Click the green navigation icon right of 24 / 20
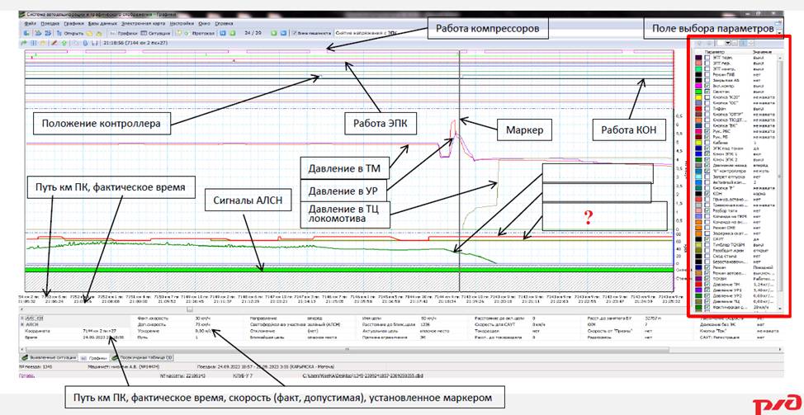 tap(273, 32)
